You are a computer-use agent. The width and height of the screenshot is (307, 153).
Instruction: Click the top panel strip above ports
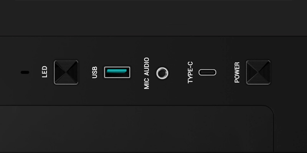pos(153,18)
